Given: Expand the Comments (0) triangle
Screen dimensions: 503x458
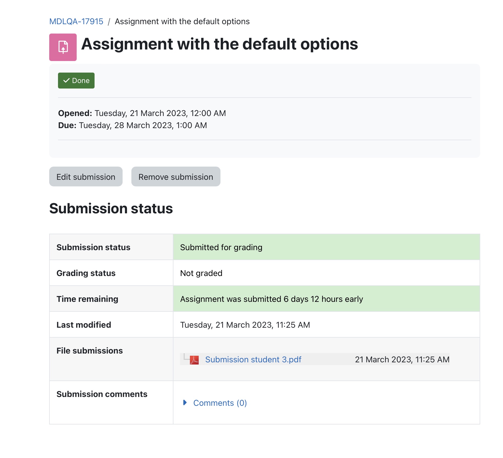Looking at the screenshot, I should [x=185, y=403].
